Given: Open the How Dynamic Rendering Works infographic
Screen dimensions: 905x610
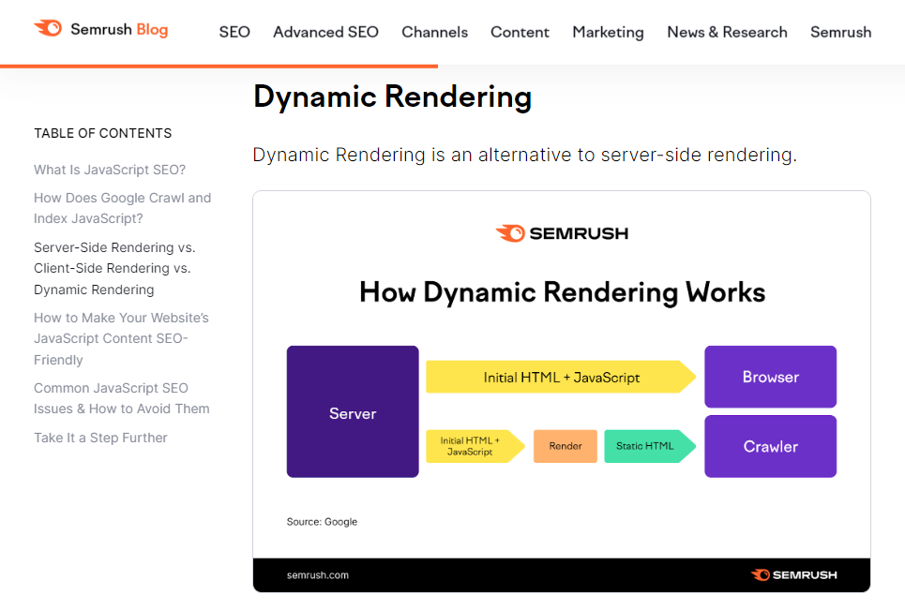Looking at the screenshot, I should click(x=562, y=392).
